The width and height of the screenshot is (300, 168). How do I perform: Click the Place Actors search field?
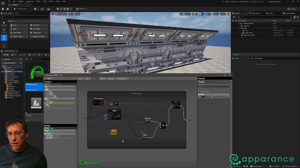(x=25, y=17)
